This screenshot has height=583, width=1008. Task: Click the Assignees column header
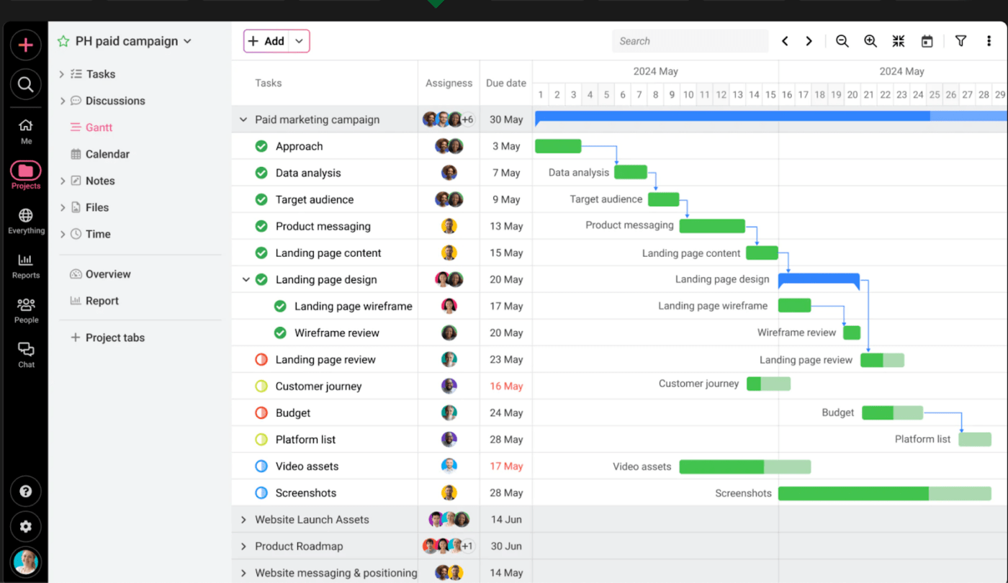pos(449,83)
